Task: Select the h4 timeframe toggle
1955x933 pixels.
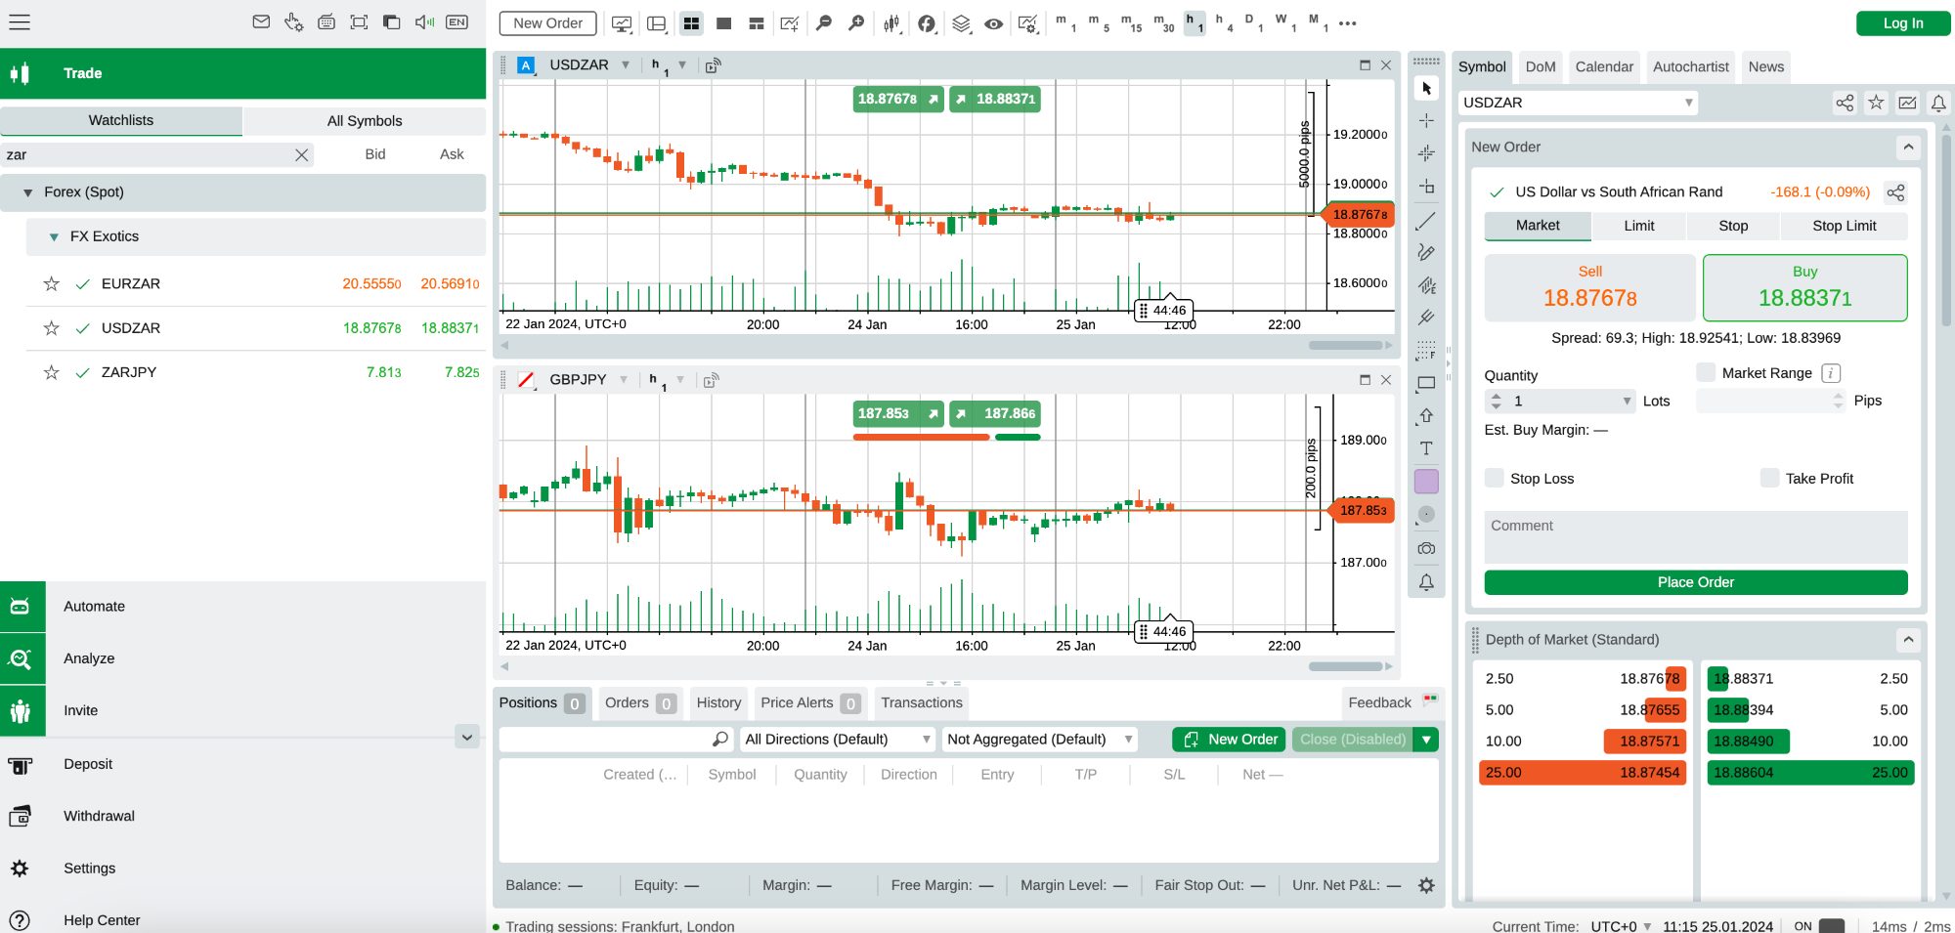Action: coord(1223,22)
